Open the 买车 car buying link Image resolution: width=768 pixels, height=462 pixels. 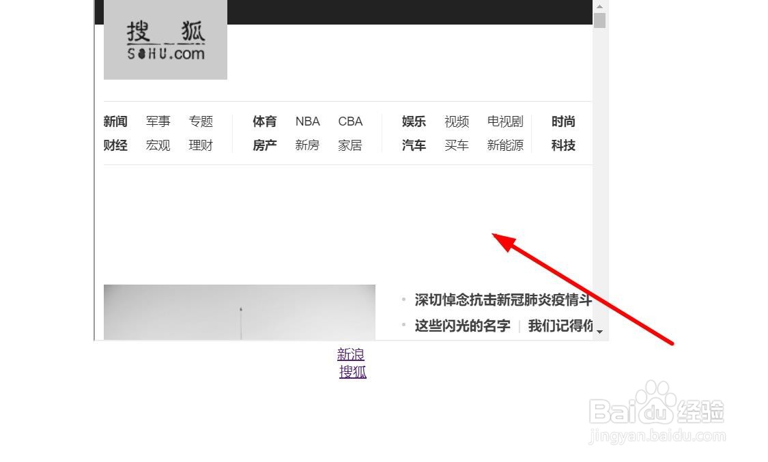tap(457, 145)
